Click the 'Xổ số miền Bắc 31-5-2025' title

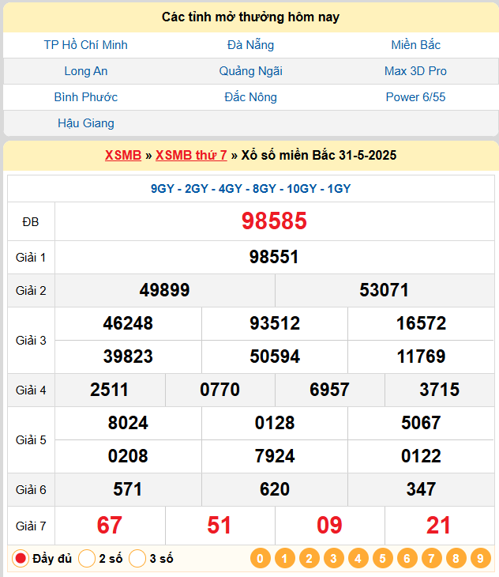(318, 155)
